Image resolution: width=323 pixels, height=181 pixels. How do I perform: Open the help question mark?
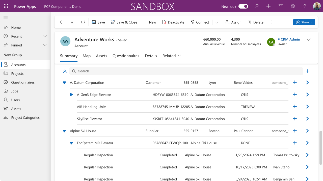tap(305, 7)
